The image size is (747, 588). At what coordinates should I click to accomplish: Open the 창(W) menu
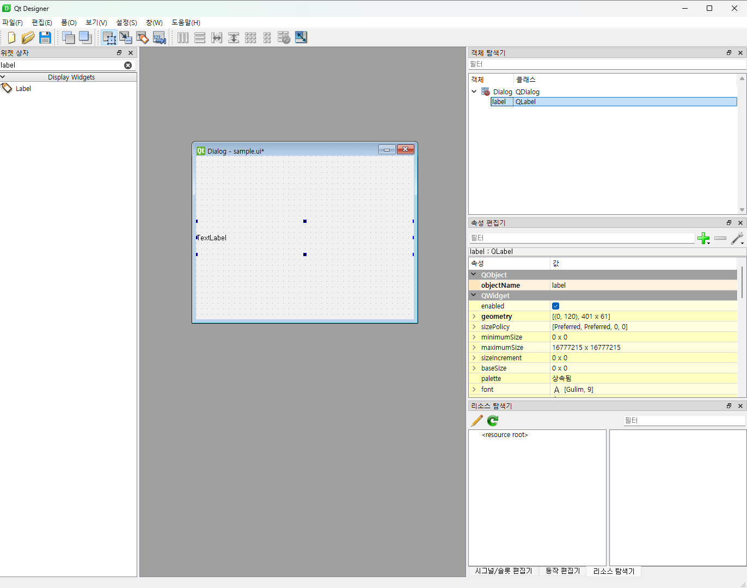click(x=154, y=22)
